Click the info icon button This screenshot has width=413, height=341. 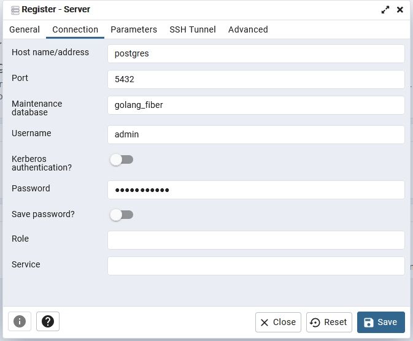tap(20, 321)
